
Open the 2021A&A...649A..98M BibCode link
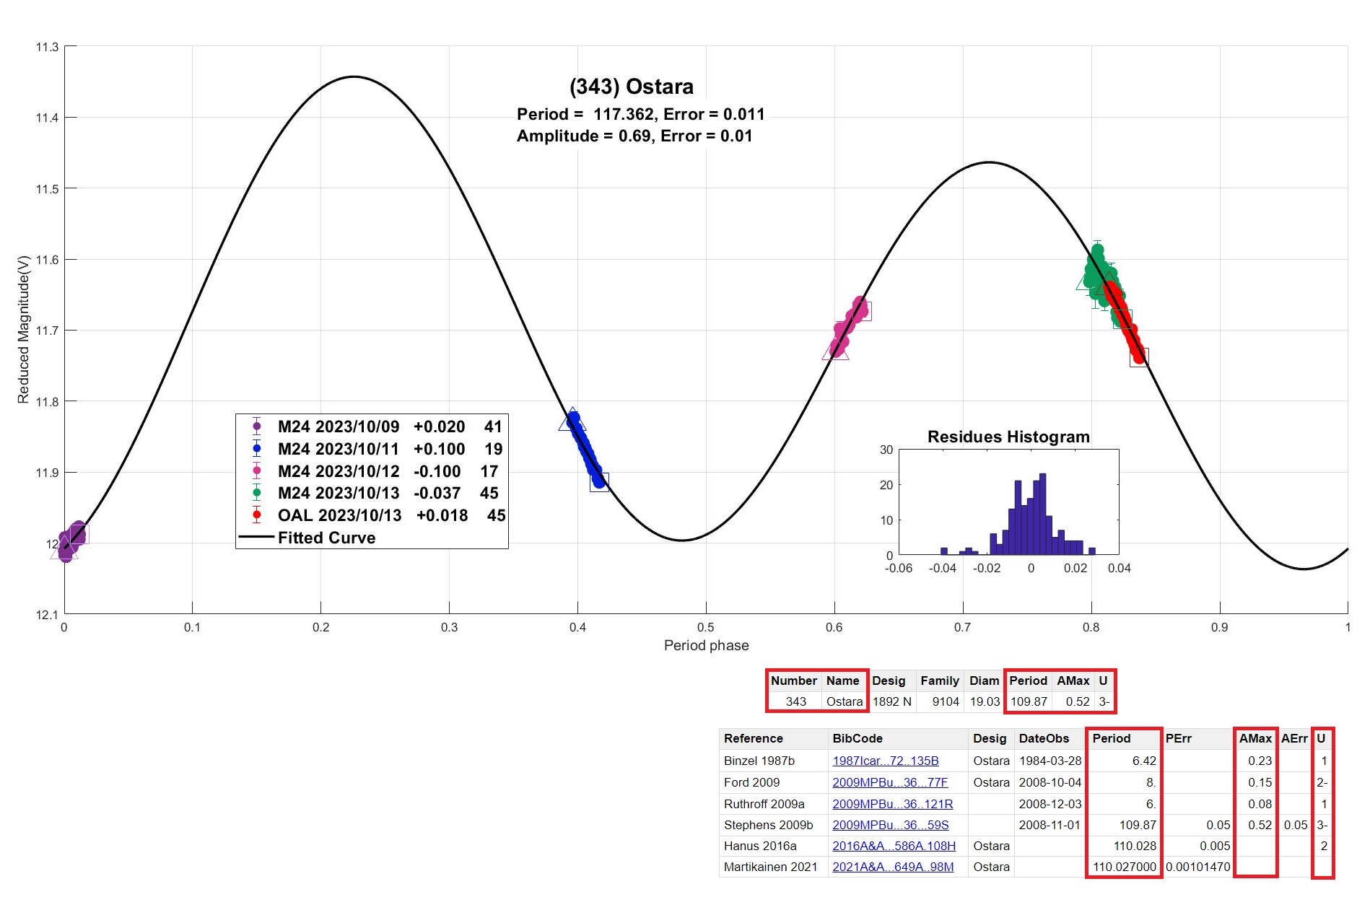pyautogui.click(x=893, y=867)
